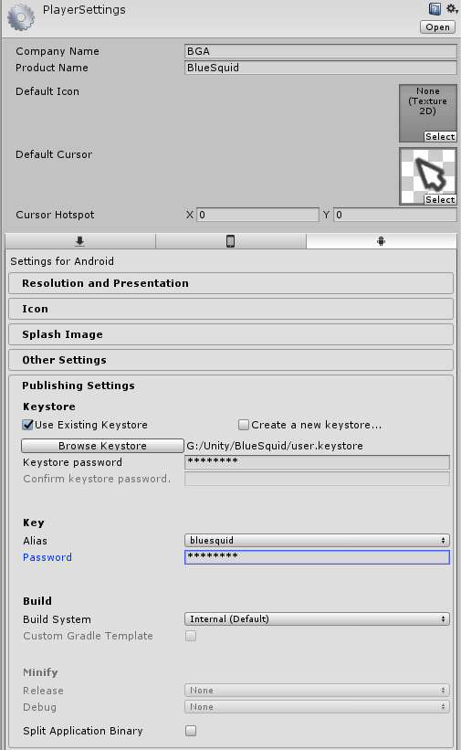Switch to standalone download-arrow platform tab
461x750 pixels.
point(79,241)
